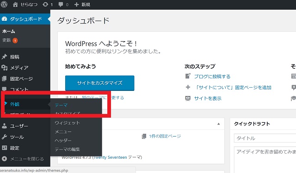Open the 固定ページ menu
The image size is (296, 173).
point(22,79)
